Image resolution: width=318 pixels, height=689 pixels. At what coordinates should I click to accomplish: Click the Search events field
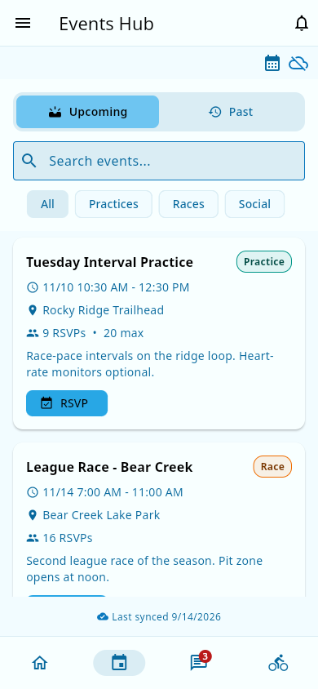pos(159,161)
